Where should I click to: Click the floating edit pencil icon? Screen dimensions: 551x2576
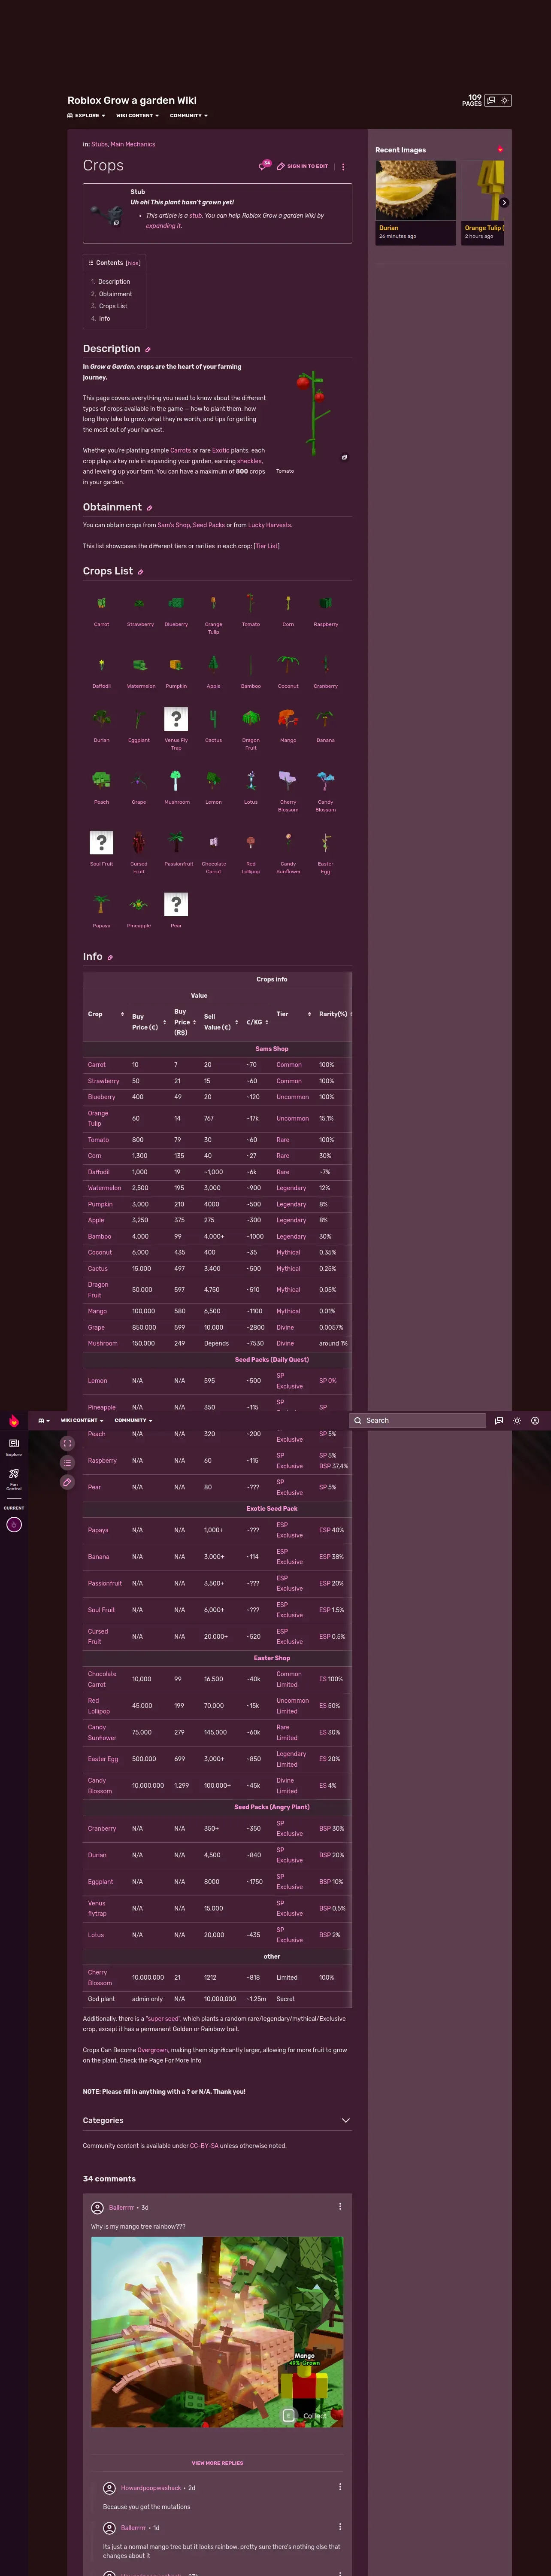click(x=67, y=1482)
